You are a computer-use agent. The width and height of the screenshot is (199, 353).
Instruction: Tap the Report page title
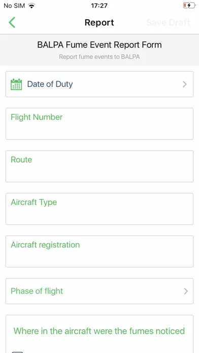[99, 22]
